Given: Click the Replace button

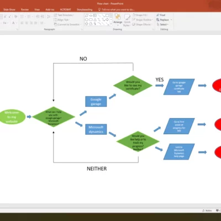Looking at the screenshot, I should (162, 20).
